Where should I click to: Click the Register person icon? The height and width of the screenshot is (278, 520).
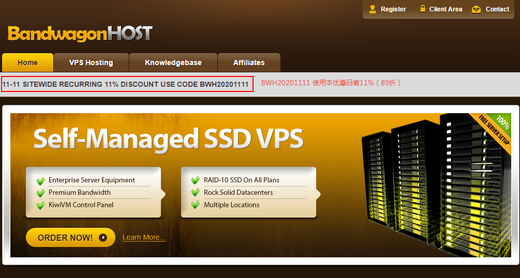[373, 9]
